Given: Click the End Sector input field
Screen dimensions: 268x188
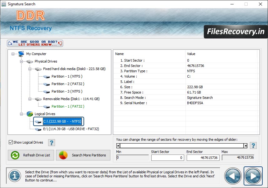Looking at the screenshot, I should point(203,158).
